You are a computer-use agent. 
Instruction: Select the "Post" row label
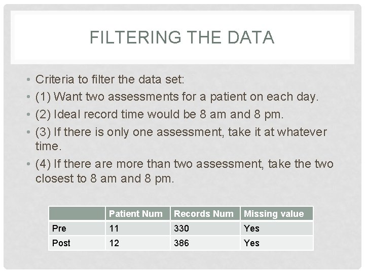[x=61, y=243]
